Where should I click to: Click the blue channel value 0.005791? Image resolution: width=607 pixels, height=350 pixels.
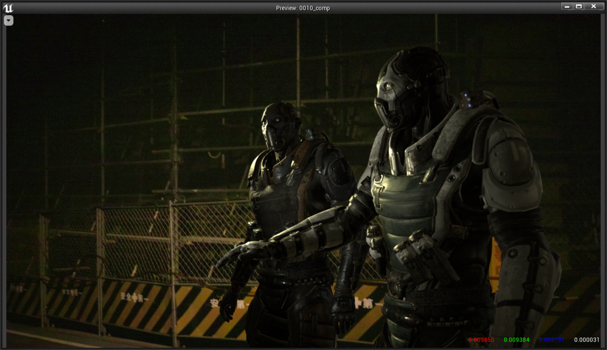(x=551, y=340)
